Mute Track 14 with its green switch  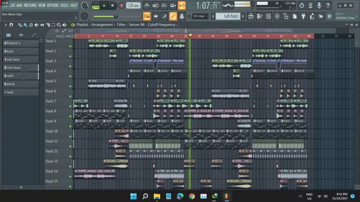[70, 176]
